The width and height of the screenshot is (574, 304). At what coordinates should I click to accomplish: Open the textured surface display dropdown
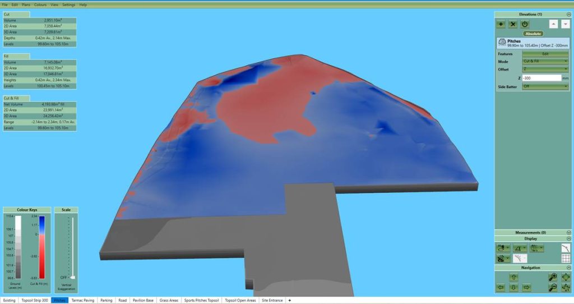coord(503,259)
